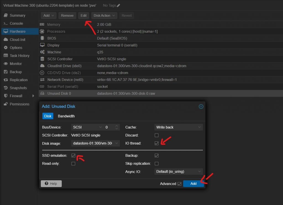Click the Options gear icon in sidebar
The height and width of the screenshot is (205, 283).
(x=6, y=48)
